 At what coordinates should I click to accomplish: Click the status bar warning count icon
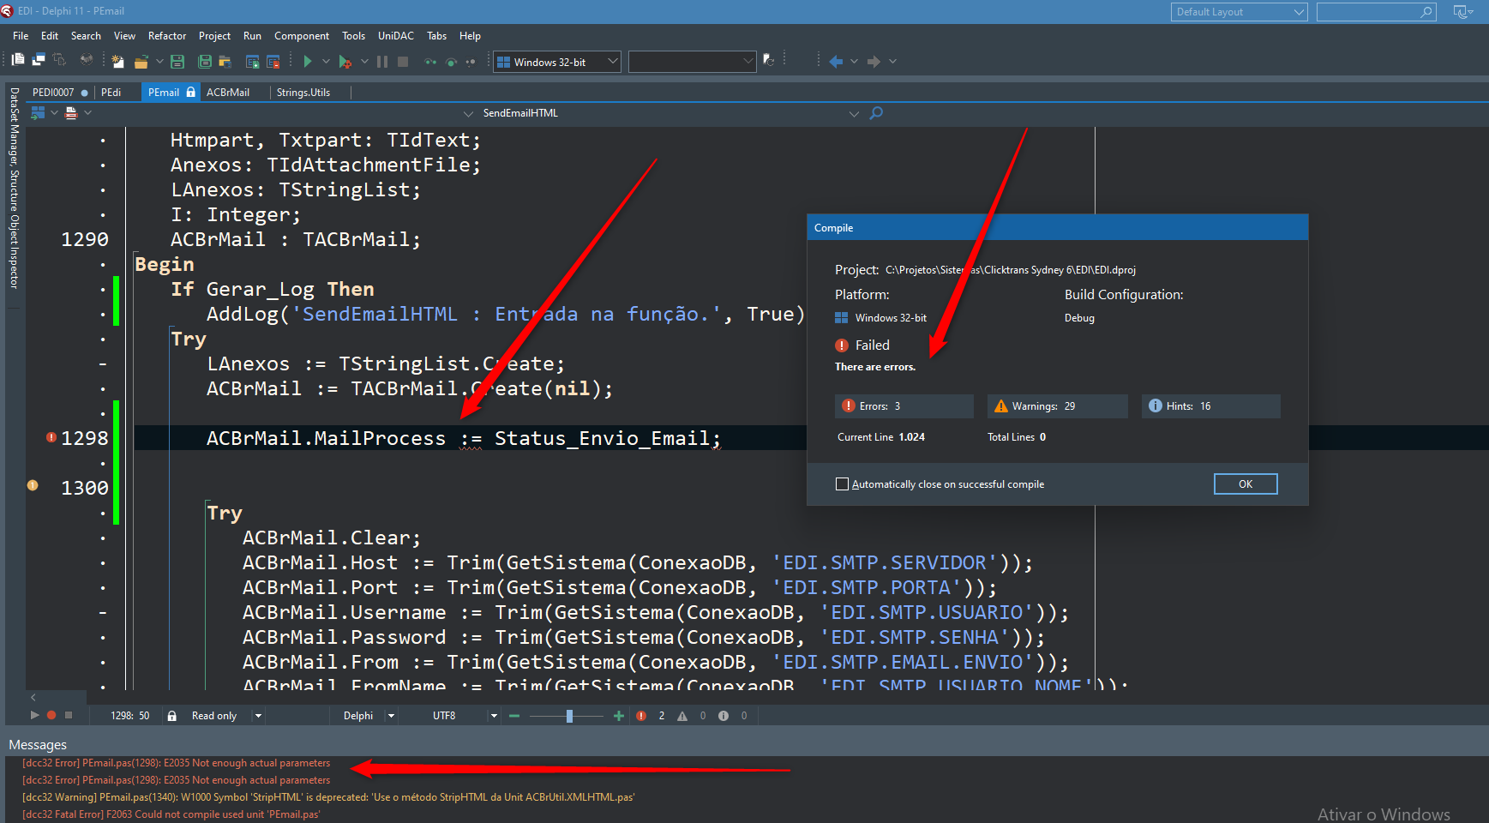click(x=682, y=716)
